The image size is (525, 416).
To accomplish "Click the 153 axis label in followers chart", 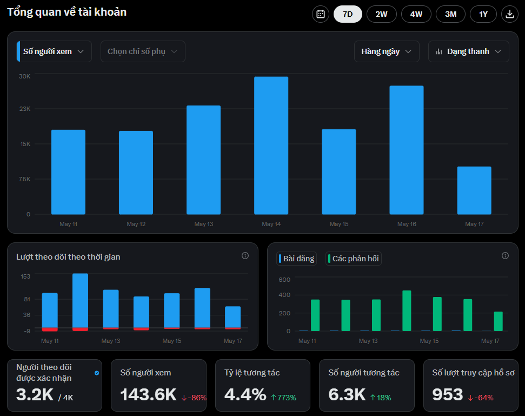I will click(x=25, y=276).
